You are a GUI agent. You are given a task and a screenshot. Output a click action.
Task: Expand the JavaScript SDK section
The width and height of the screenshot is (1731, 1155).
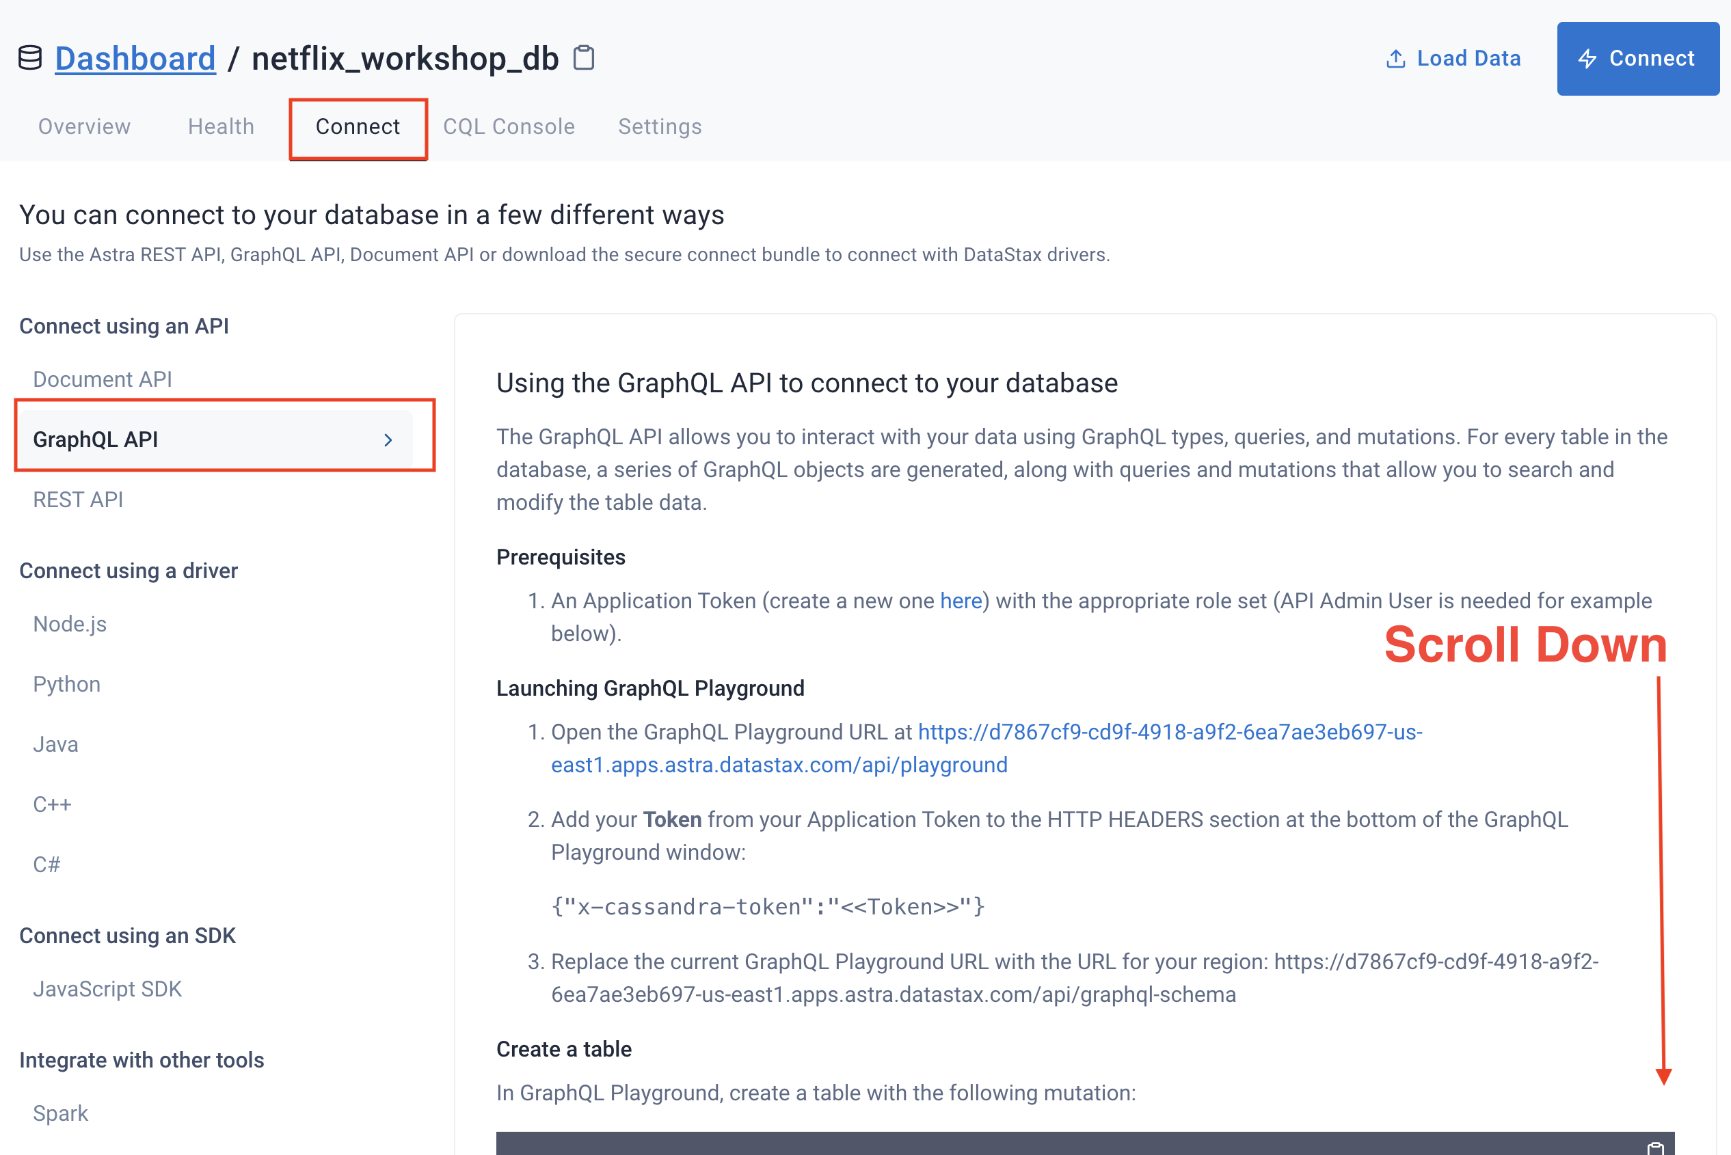pos(107,989)
